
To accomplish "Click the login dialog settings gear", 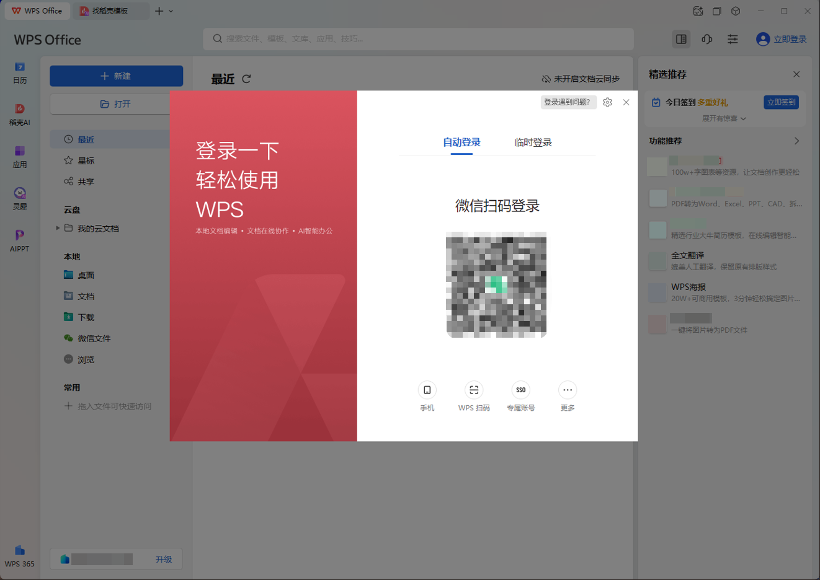I will (607, 102).
